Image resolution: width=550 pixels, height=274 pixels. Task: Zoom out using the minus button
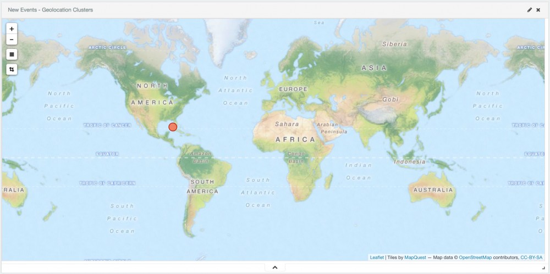pyautogui.click(x=12, y=40)
